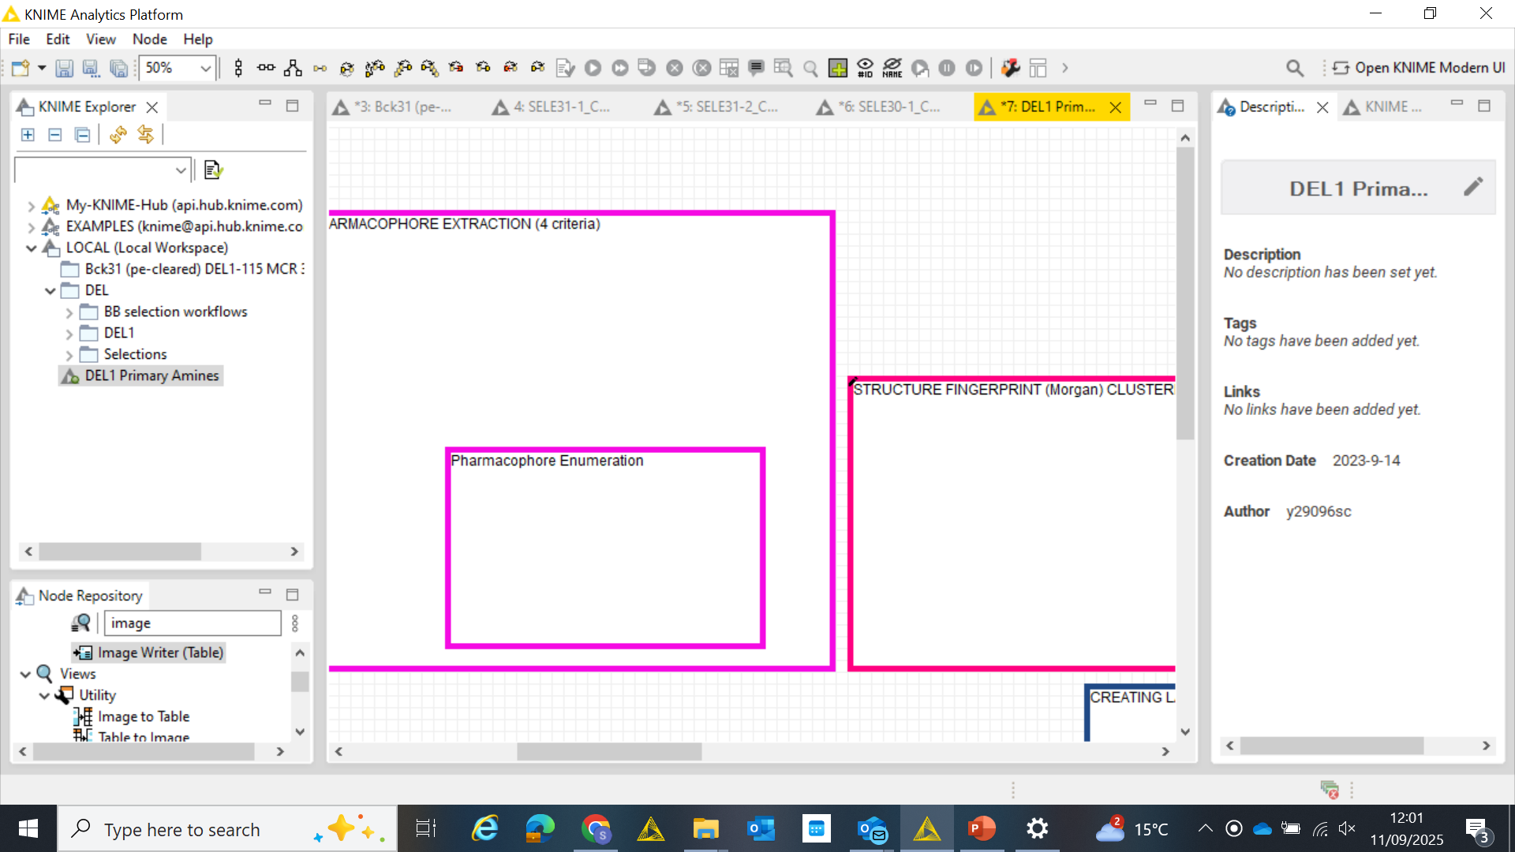Refresh the KNIME Explorer (sync arrows icon)
This screenshot has width=1515, height=852.
tap(118, 135)
